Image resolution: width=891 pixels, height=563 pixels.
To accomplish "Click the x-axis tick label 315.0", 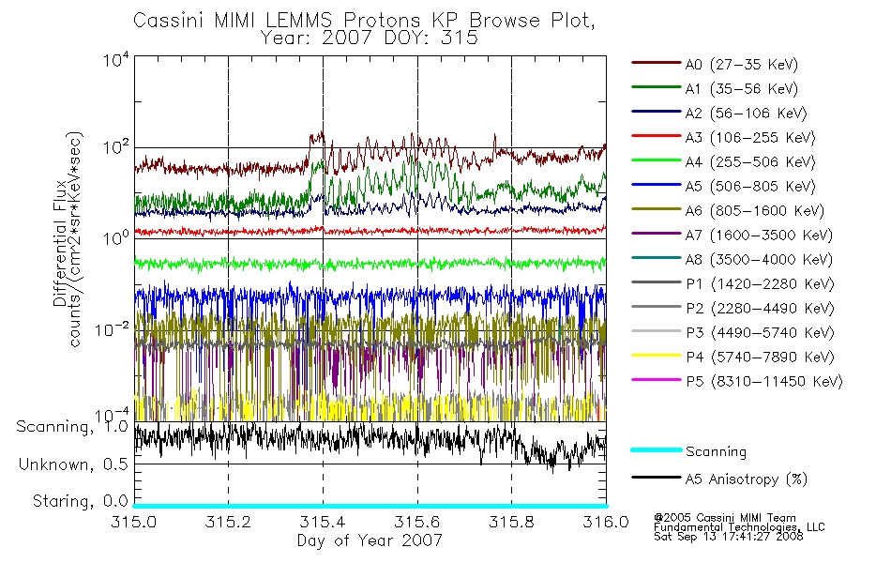I will click(x=133, y=522).
